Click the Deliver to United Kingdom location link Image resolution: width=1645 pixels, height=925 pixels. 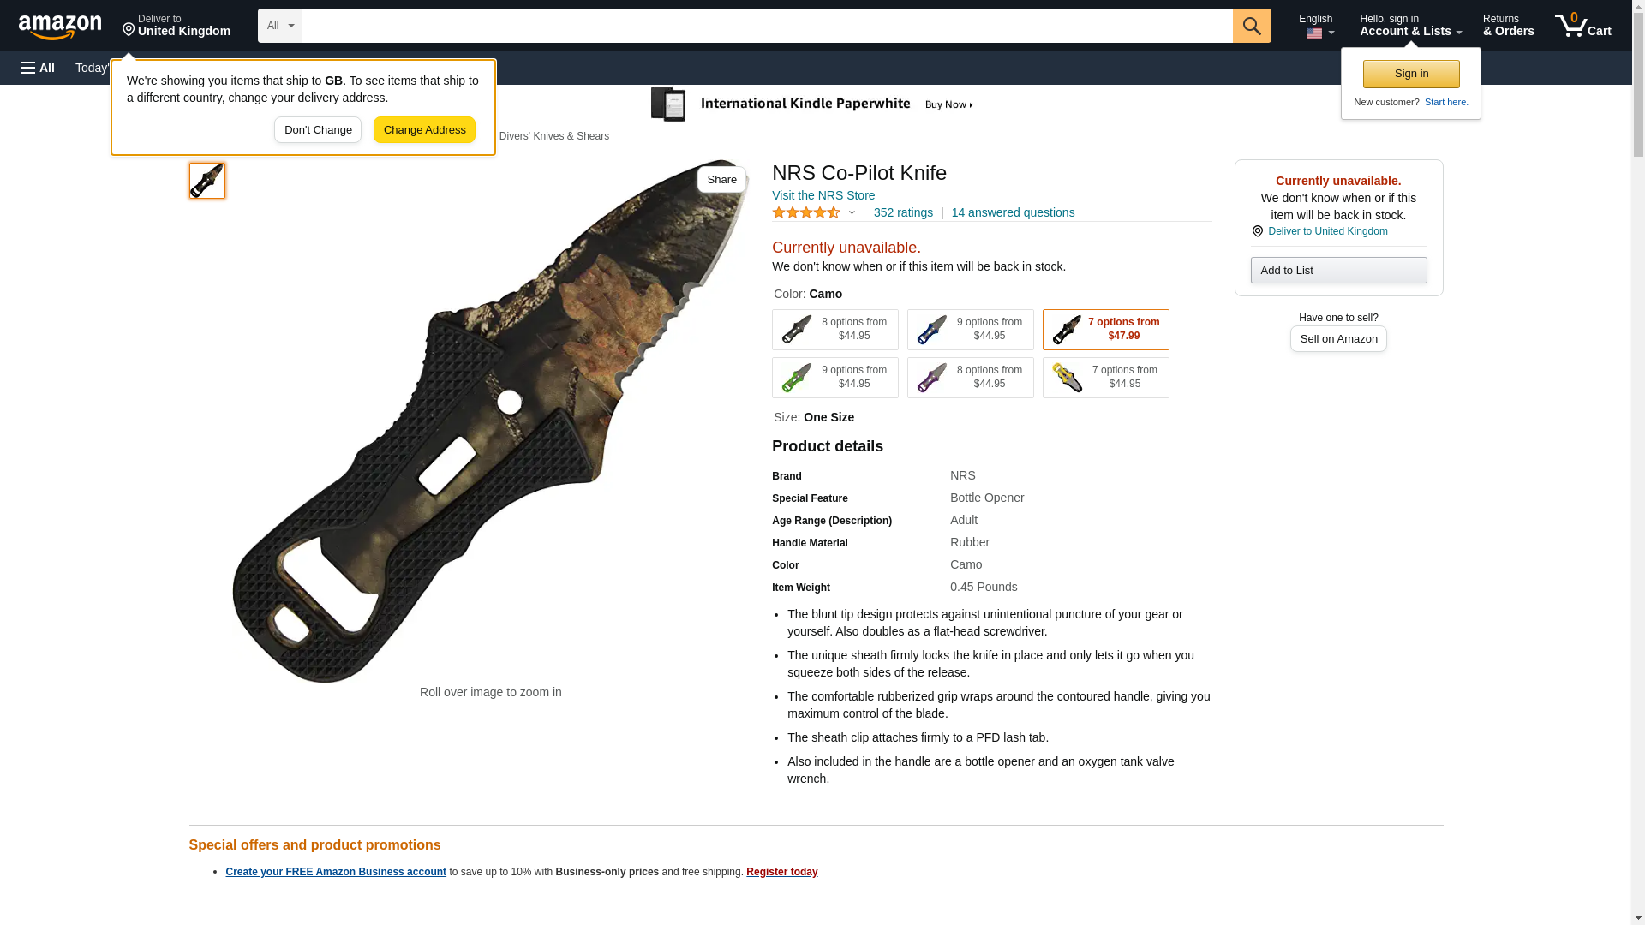pyautogui.click(x=1326, y=231)
